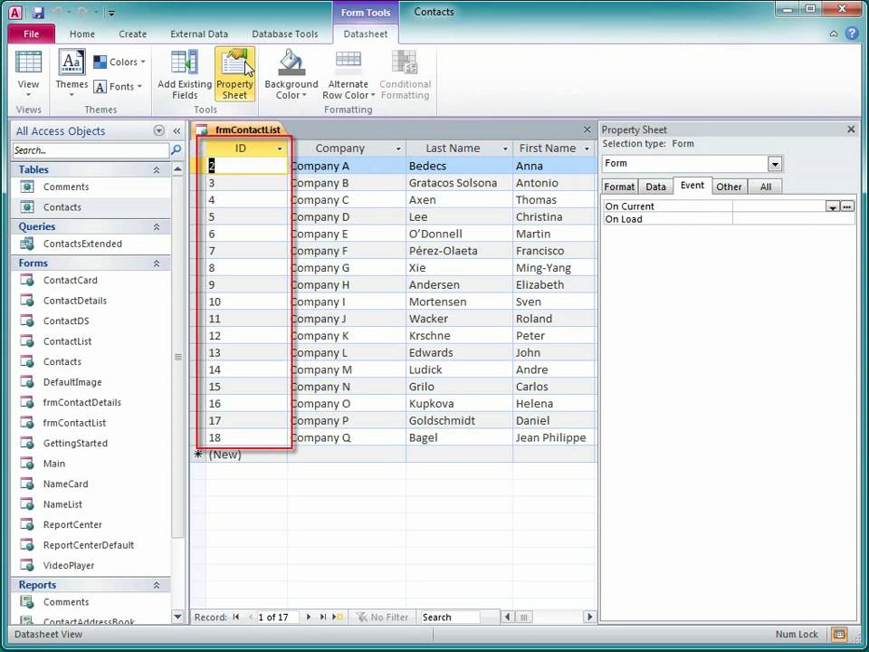Viewport: 869px width, 652px height.
Task: Create new blank record button
Action: (337, 617)
